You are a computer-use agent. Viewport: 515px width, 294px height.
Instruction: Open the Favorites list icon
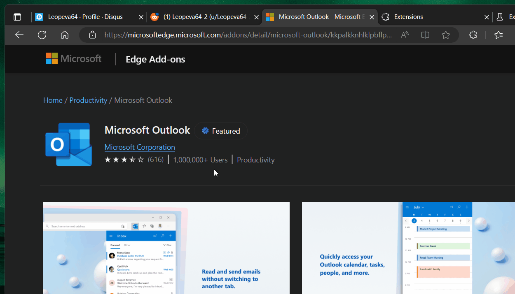click(x=498, y=35)
